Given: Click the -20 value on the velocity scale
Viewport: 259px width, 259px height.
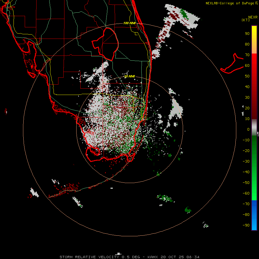Looking at the screenshot, I should (246, 151).
